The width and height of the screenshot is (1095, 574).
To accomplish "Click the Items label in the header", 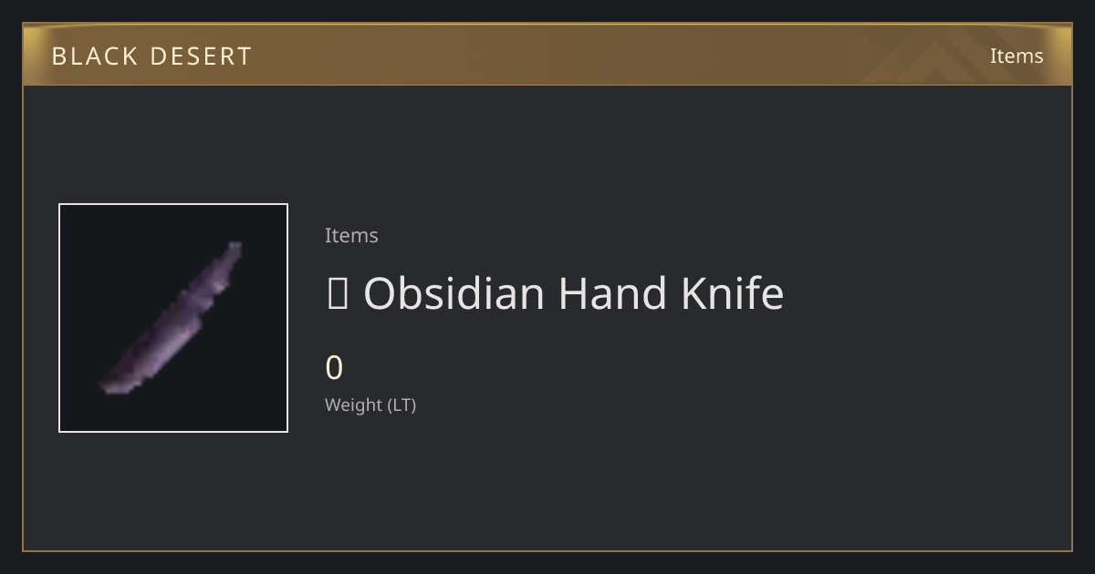I will tap(1017, 56).
